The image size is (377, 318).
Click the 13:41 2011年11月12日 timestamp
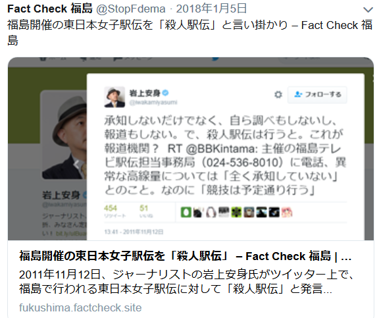(134, 232)
